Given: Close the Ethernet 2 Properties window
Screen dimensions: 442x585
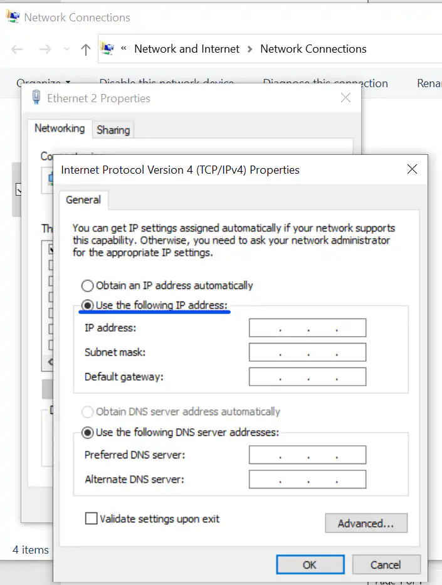Looking at the screenshot, I should click(345, 98).
